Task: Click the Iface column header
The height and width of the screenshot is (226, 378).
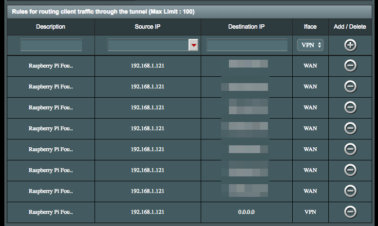Action: (310, 27)
